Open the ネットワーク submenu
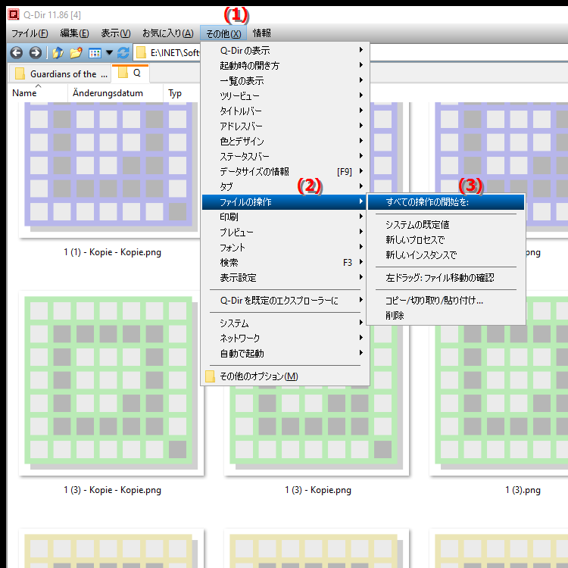The width and height of the screenshot is (568, 568). pyautogui.click(x=284, y=338)
